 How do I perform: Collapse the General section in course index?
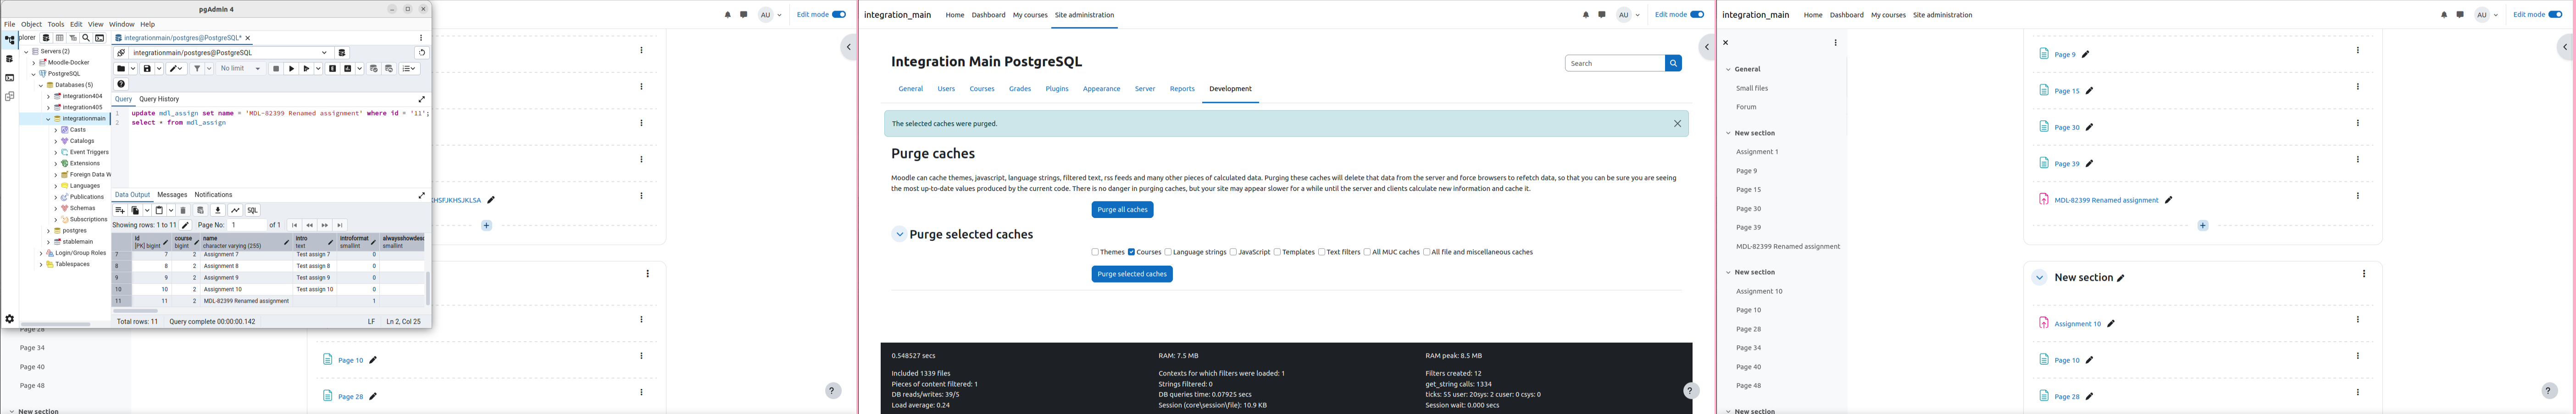click(1728, 70)
